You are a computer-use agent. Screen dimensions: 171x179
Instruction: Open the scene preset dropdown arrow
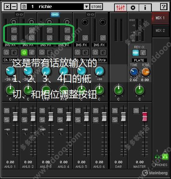tap(87, 7)
